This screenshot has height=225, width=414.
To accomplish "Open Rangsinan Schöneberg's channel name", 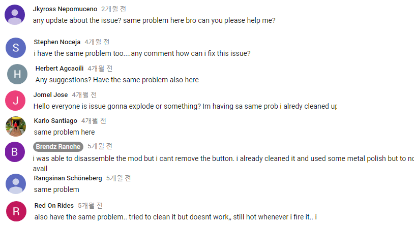I will click(68, 178).
